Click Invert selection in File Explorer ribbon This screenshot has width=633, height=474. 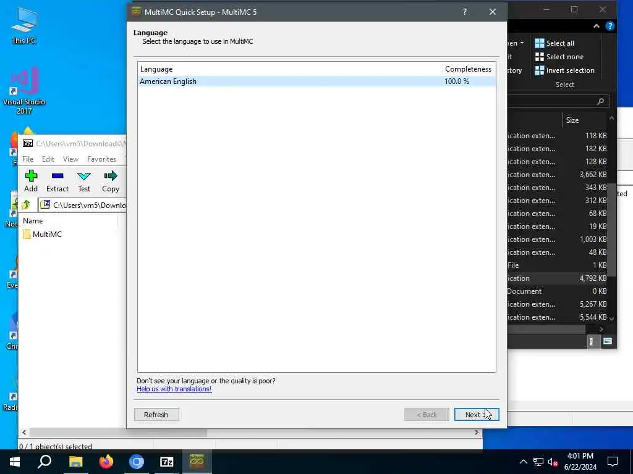tap(565, 70)
